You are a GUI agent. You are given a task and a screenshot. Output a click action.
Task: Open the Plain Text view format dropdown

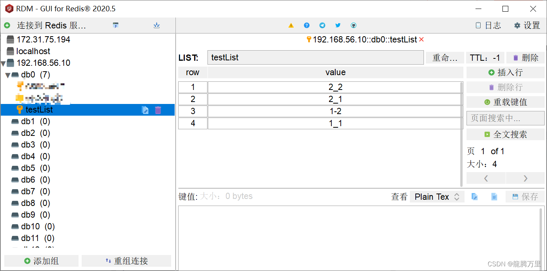(x=437, y=197)
